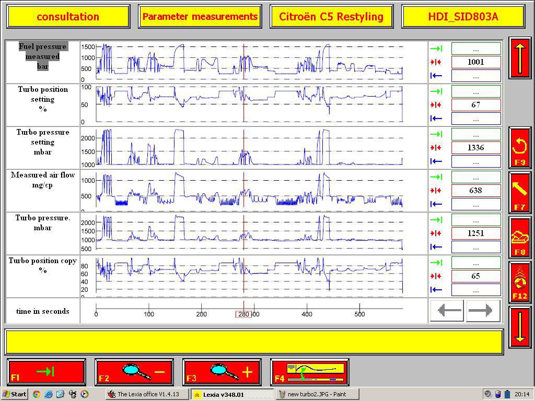
Task: Click the red up-arrow button at top right
Action: pos(520,58)
